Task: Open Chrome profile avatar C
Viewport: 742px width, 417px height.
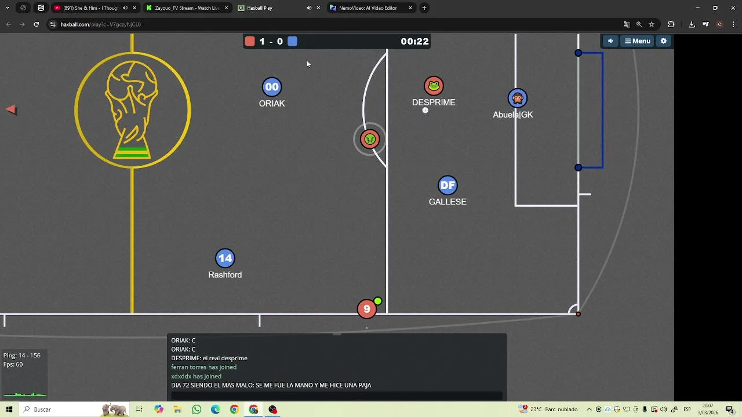Action: tap(719, 24)
